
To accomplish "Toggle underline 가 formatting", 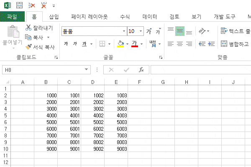I will (x=85, y=44).
